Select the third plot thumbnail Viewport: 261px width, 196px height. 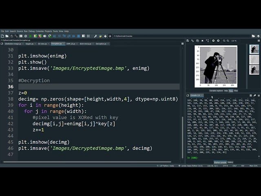(x=254, y=70)
